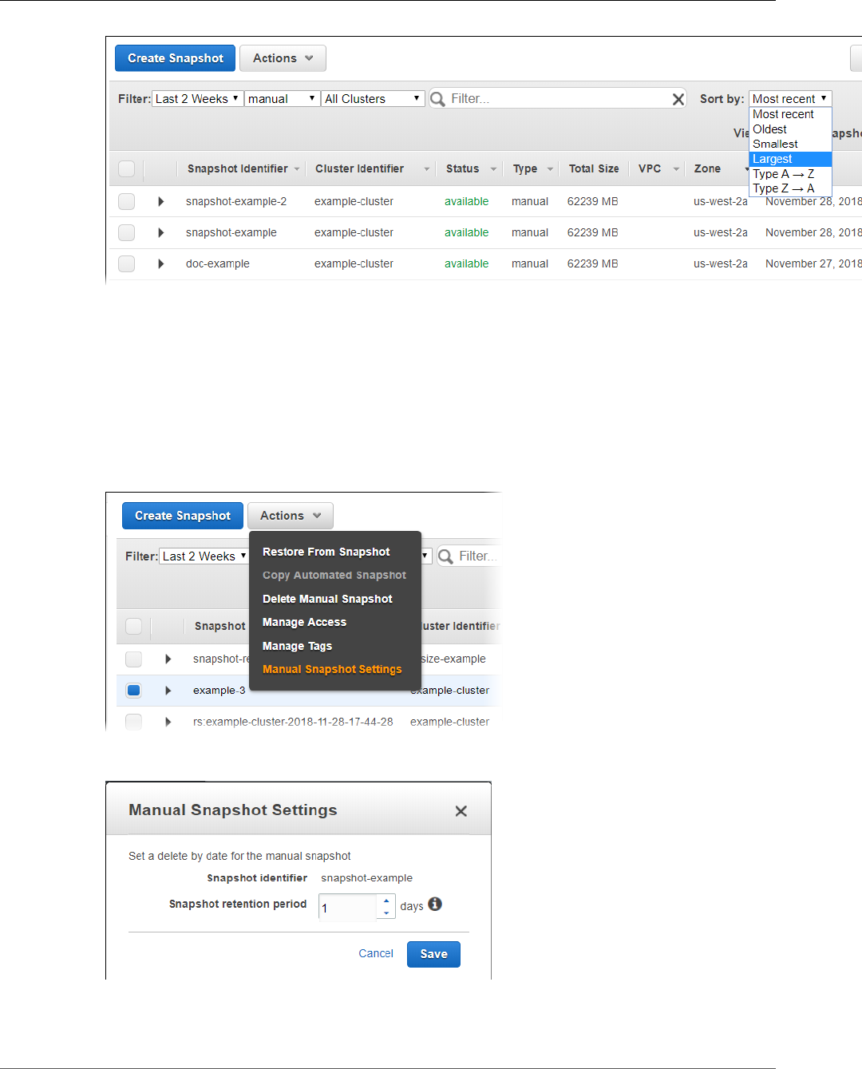Select Restore From Snapshot menu item
This screenshot has width=862, height=1069.
(326, 552)
